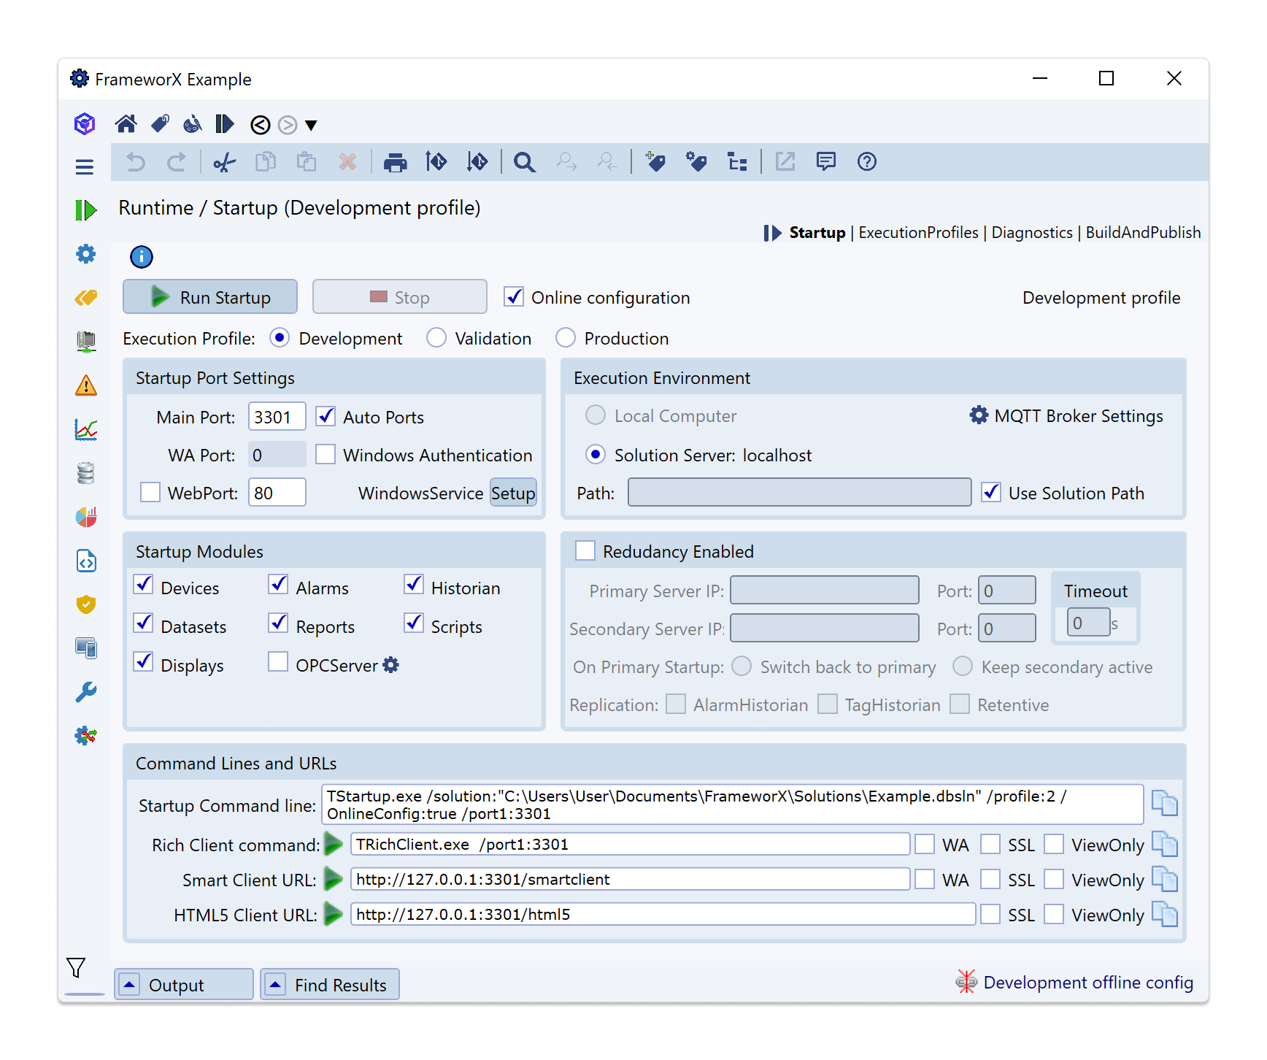Viewport: 1267px width, 1060px height.
Task: Enable the WebPort checkbox
Action: tap(150, 493)
